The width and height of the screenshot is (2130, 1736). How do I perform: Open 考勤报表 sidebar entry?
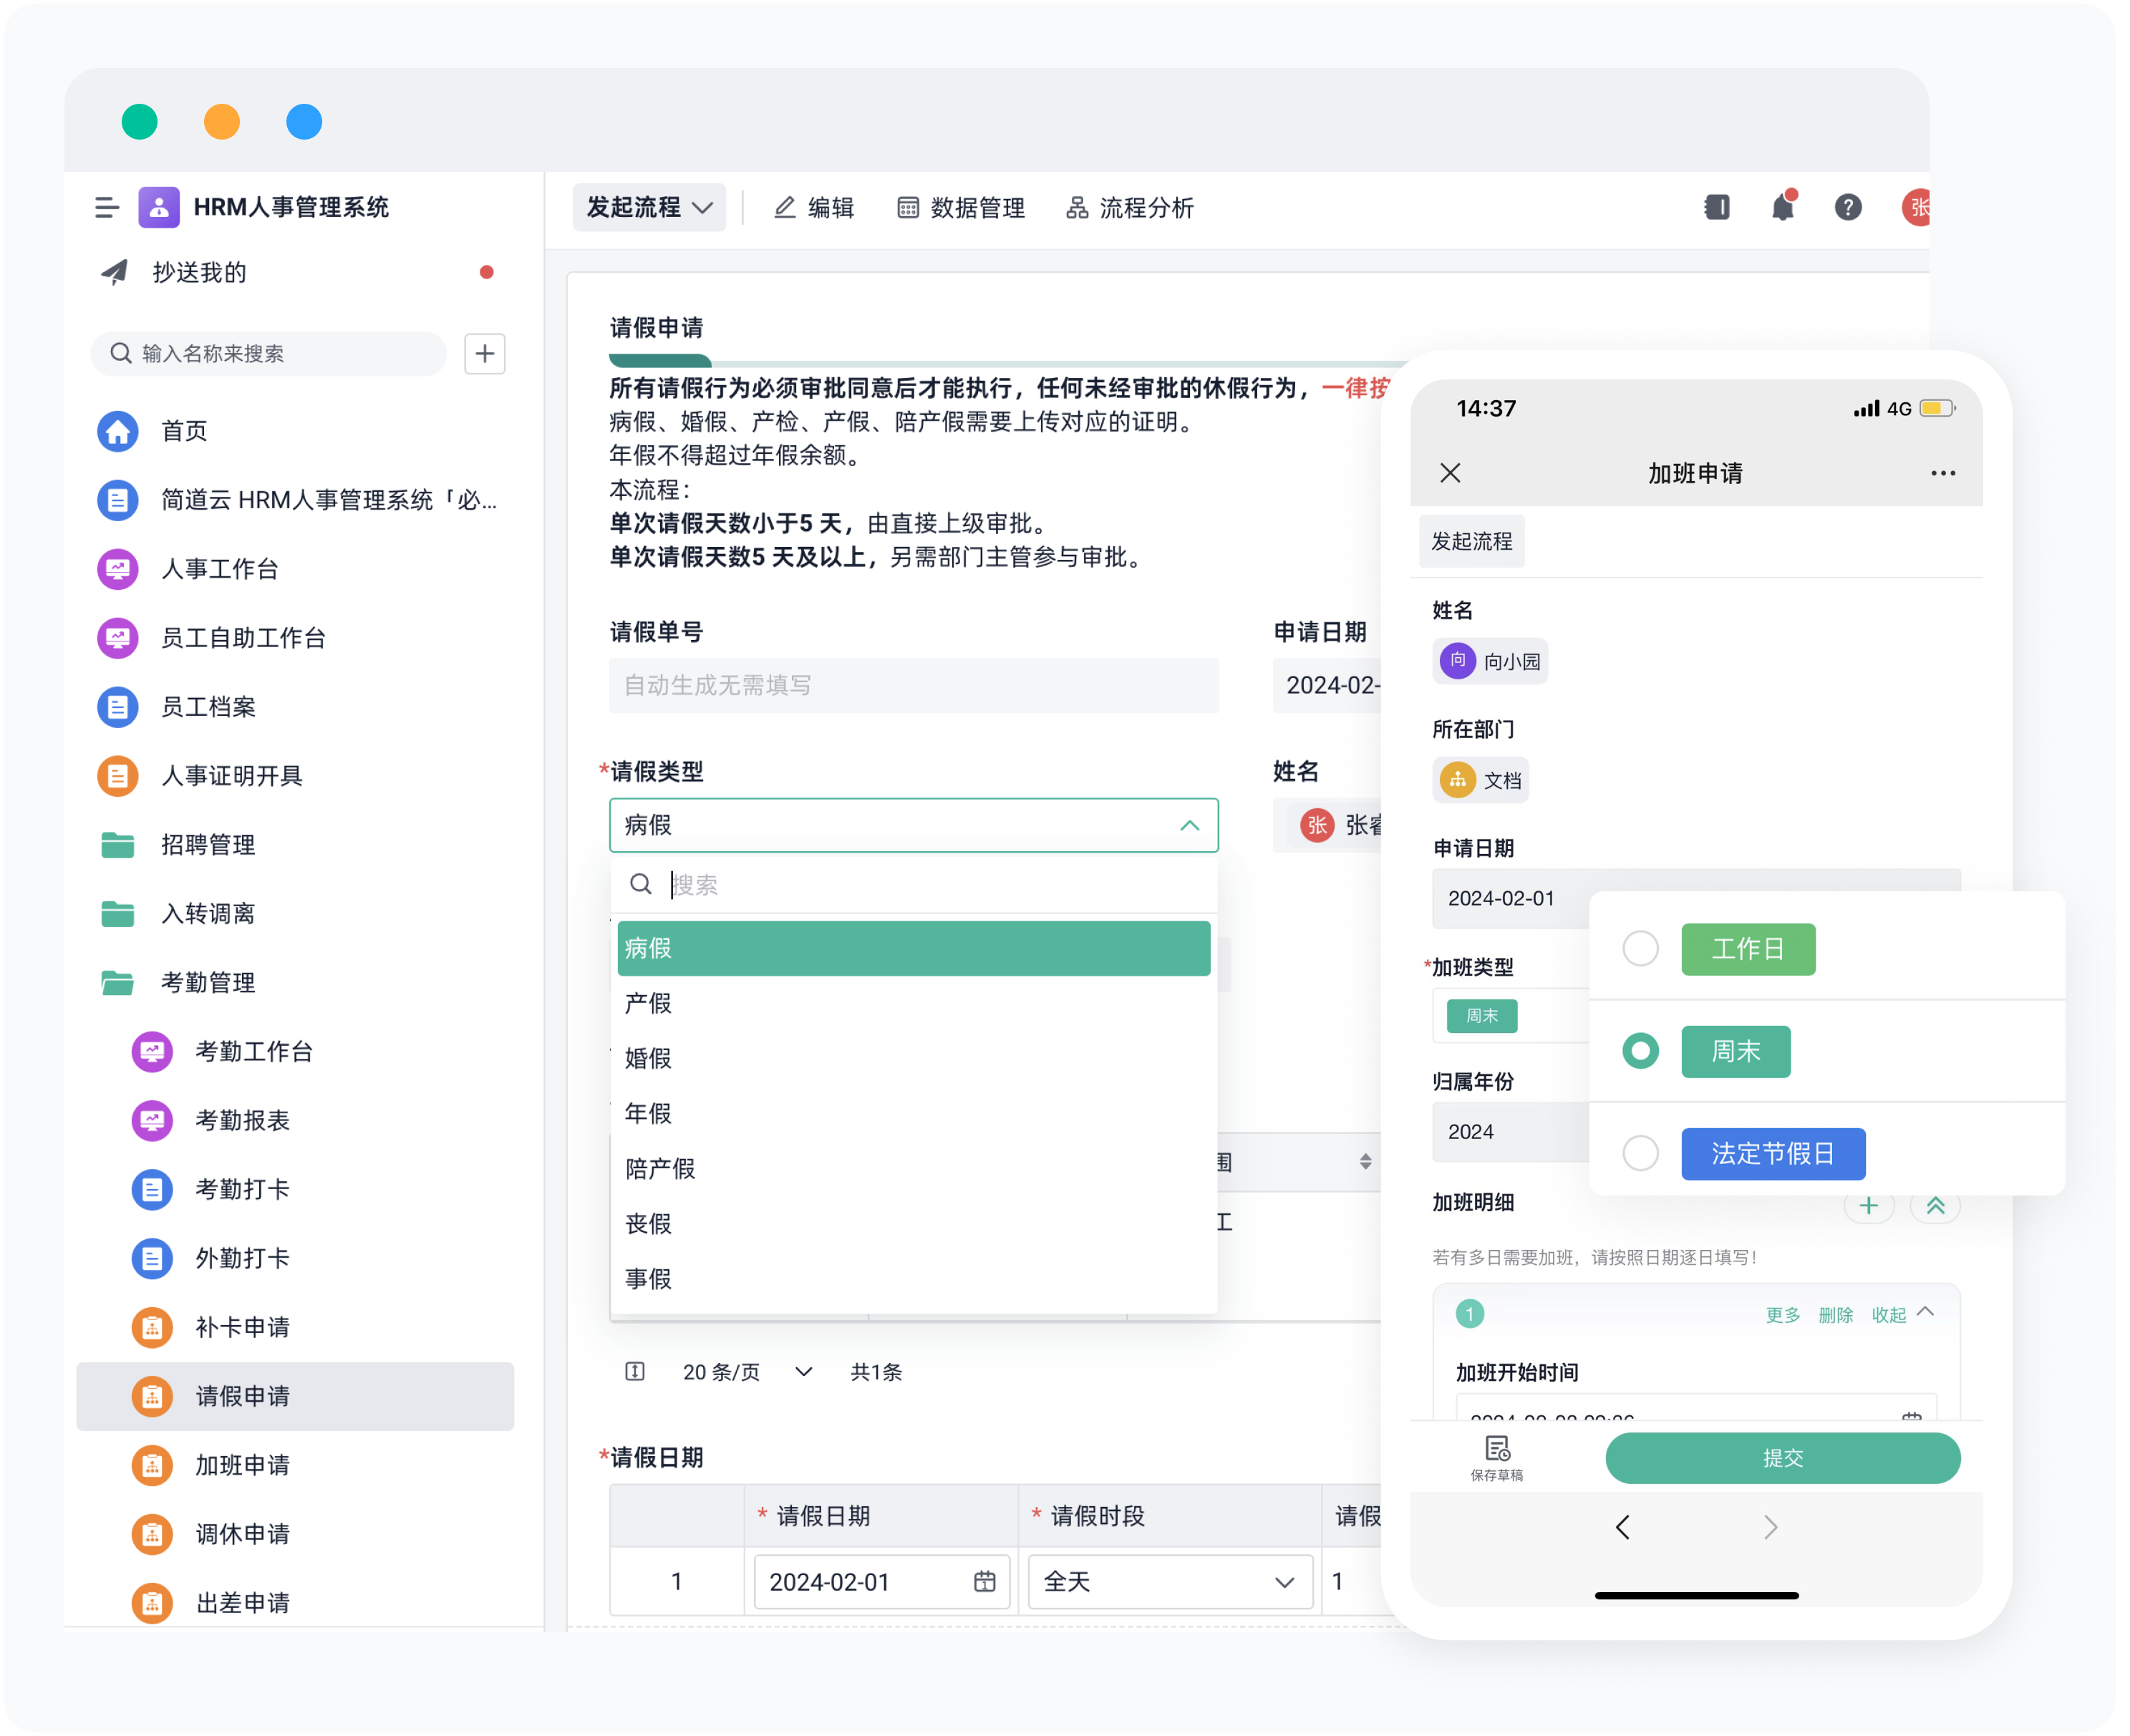click(241, 1120)
